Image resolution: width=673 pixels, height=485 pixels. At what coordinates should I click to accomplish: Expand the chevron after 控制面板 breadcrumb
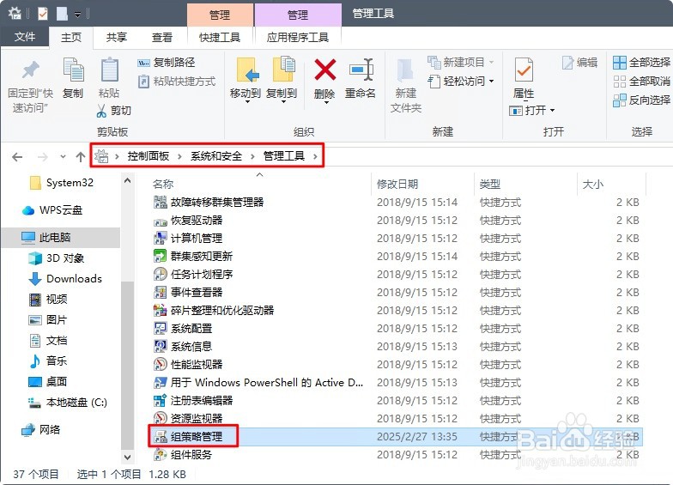point(180,156)
